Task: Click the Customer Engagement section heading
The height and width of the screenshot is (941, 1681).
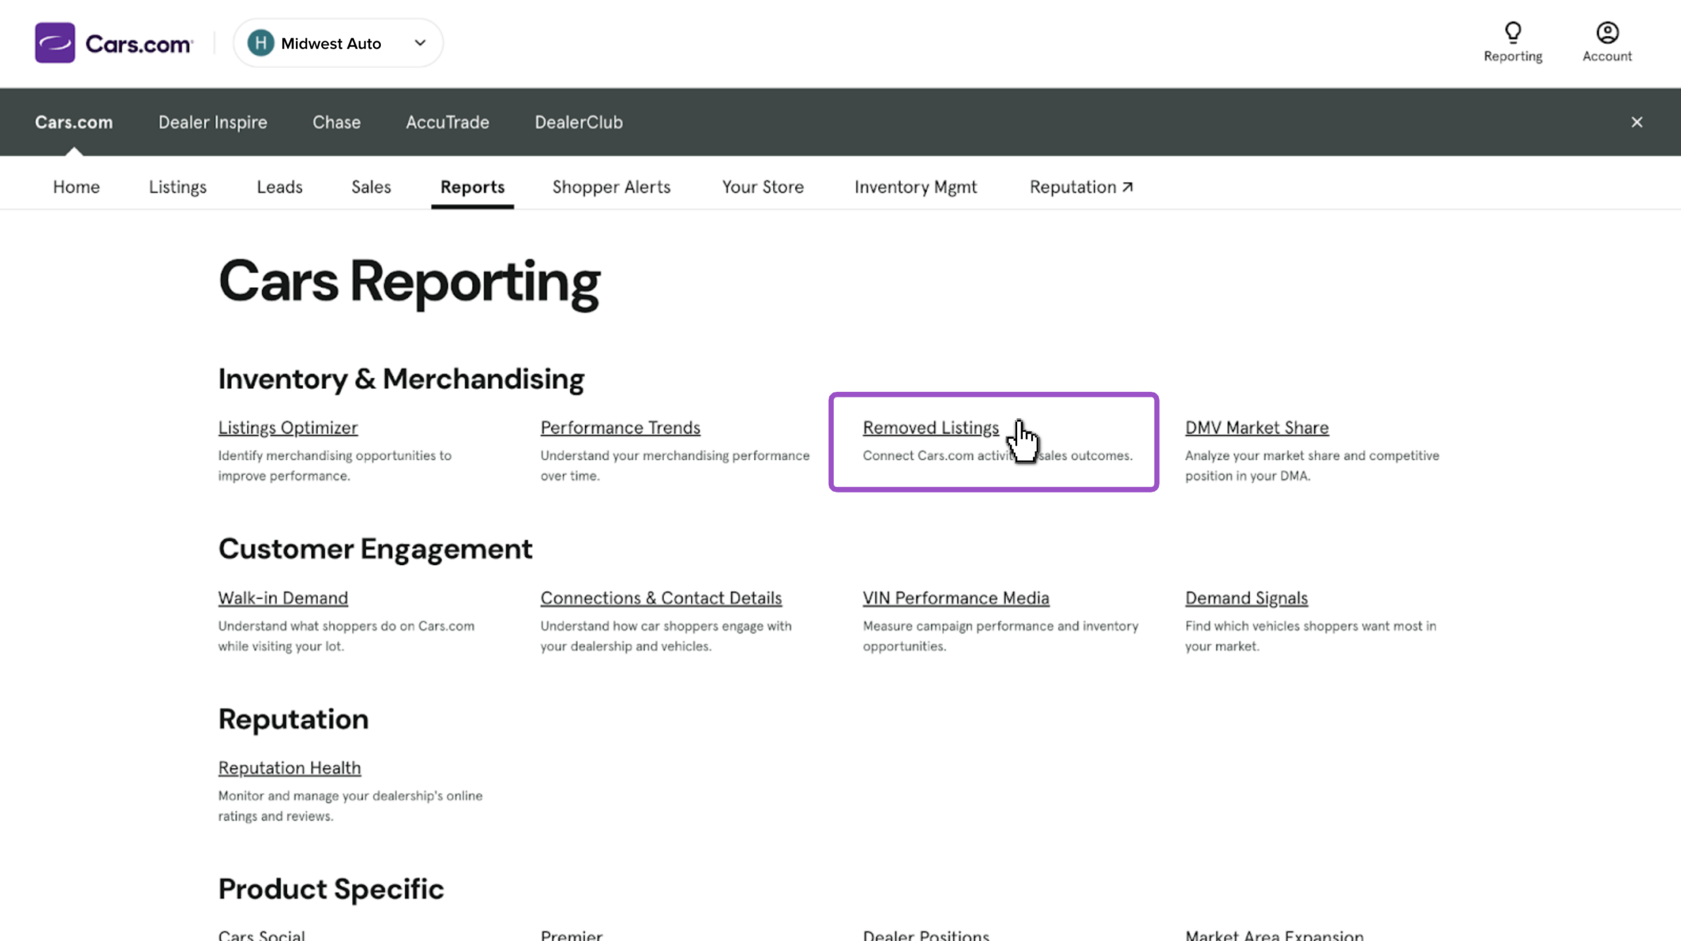Action: pos(375,549)
